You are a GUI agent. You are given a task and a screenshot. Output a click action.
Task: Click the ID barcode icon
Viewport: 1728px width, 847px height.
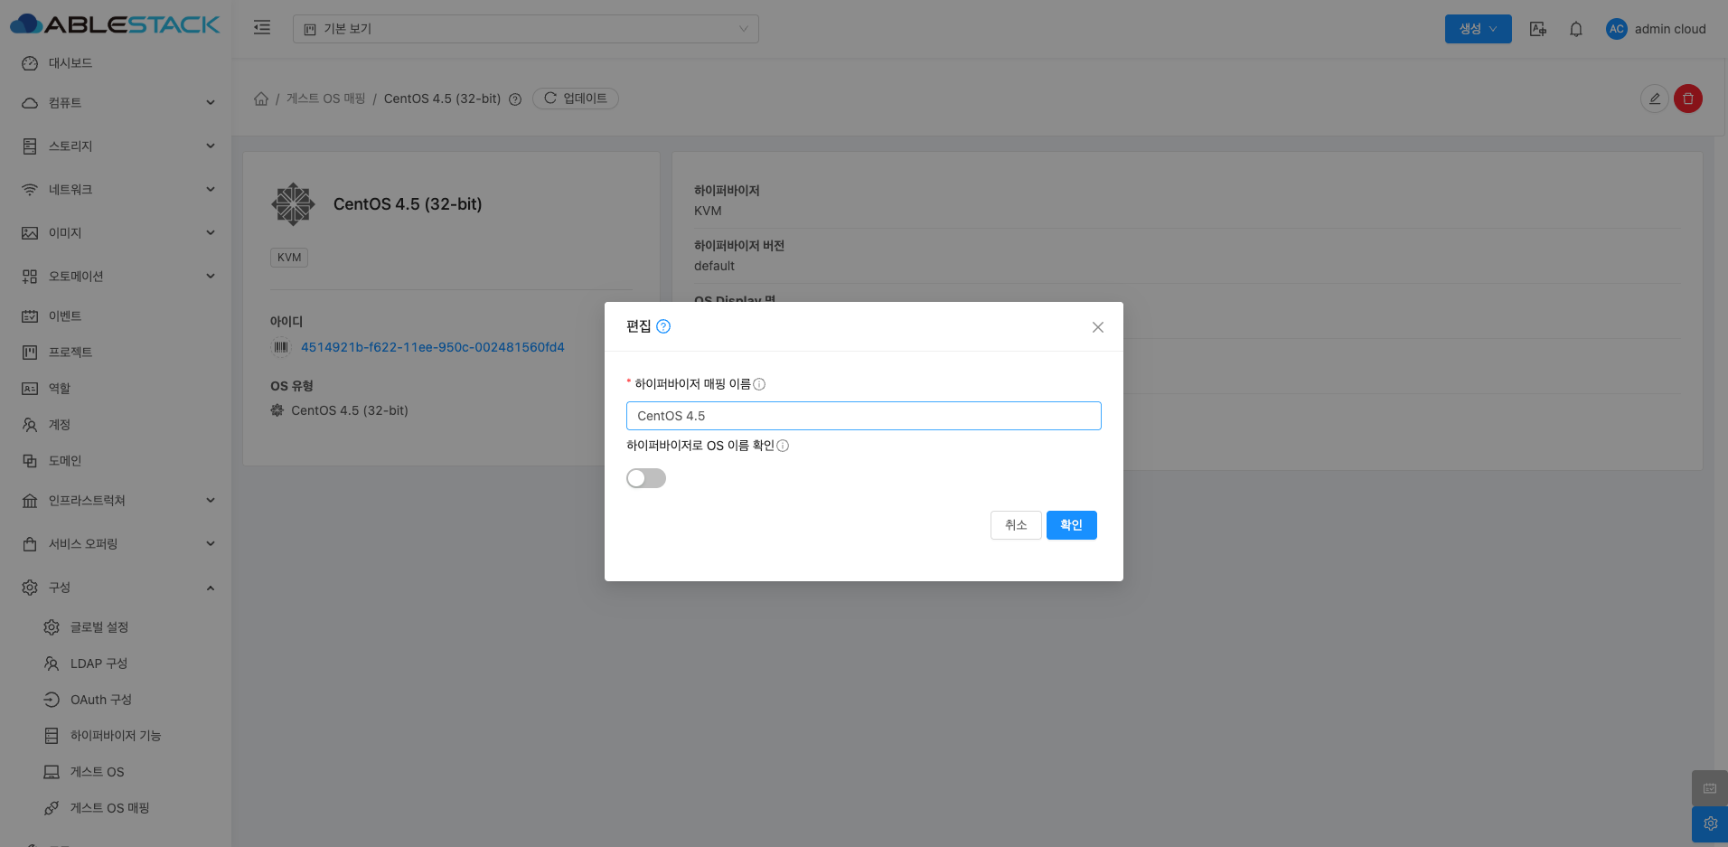tap(281, 347)
